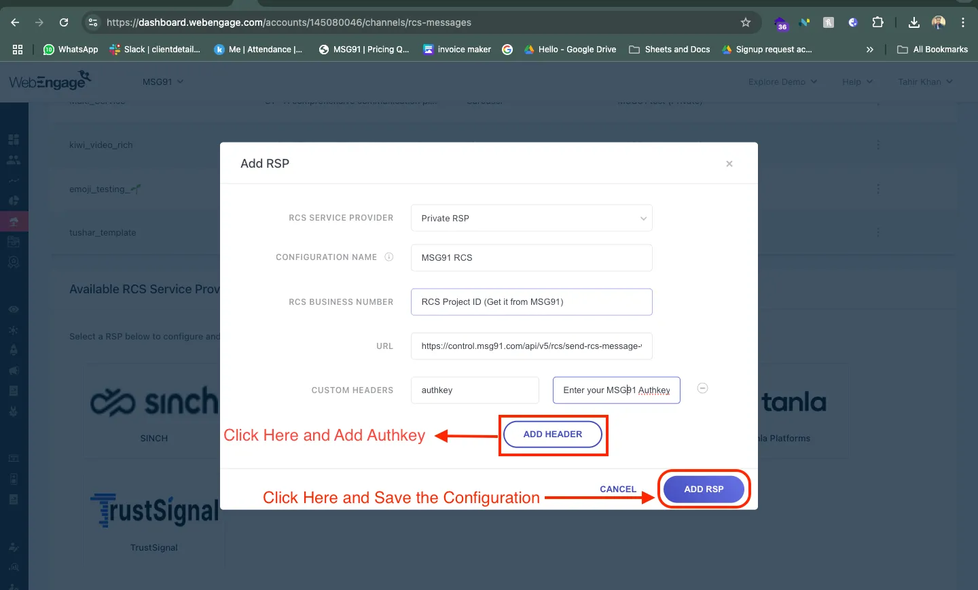Open the 'Hello - Google Drive' bookmark
This screenshot has height=590, width=978.
tap(570, 50)
